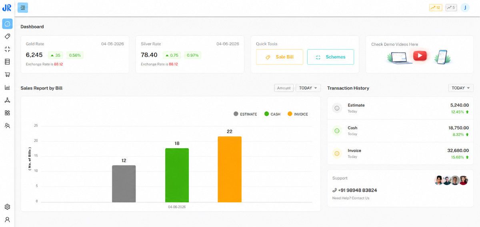
Task: Click the grey Estimate bar showing 12
Action: [124, 184]
